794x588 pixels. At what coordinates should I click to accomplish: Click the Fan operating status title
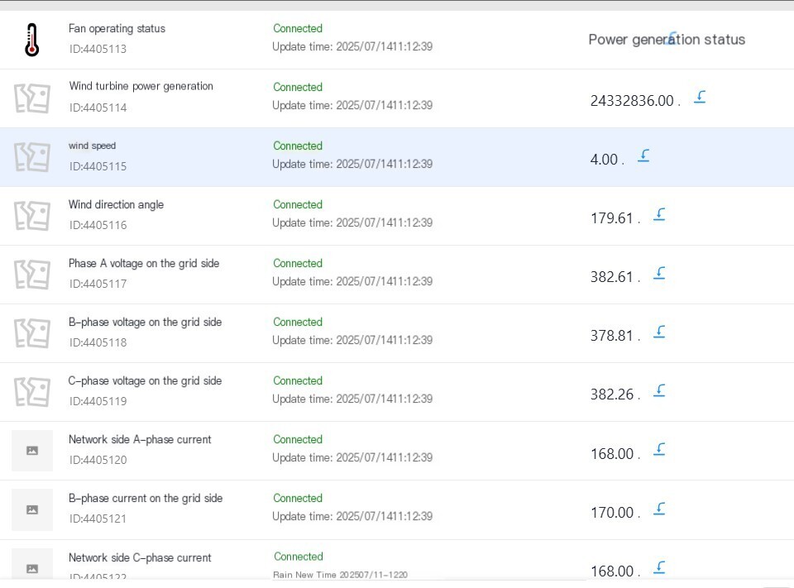[117, 28]
